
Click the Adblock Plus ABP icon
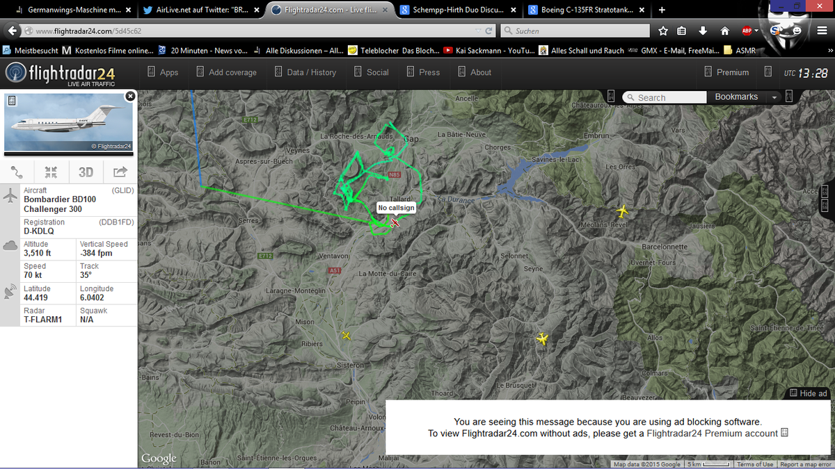pyautogui.click(x=747, y=31)
